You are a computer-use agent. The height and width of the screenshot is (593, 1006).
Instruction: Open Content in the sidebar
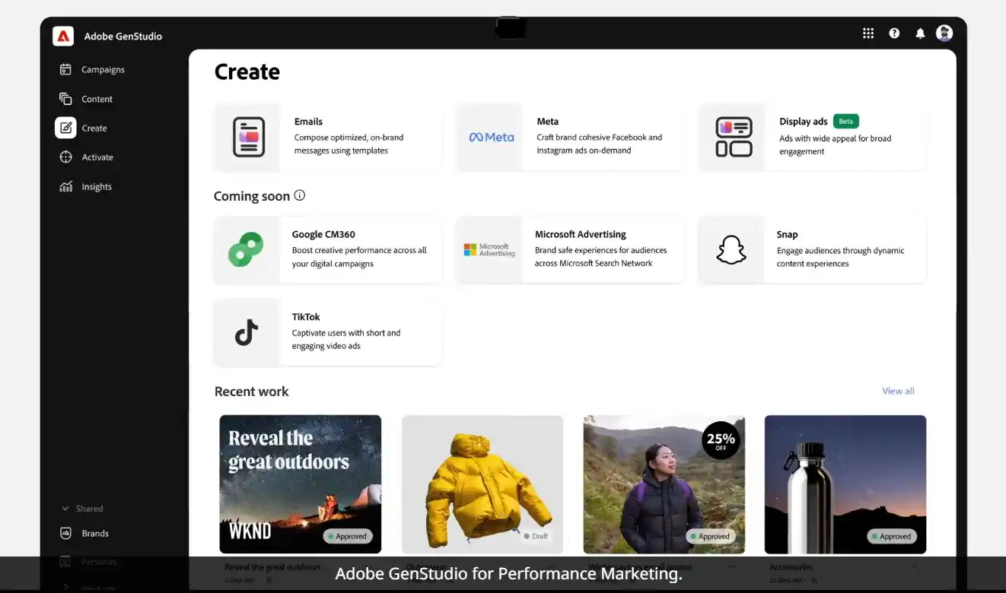click(97, 99)
